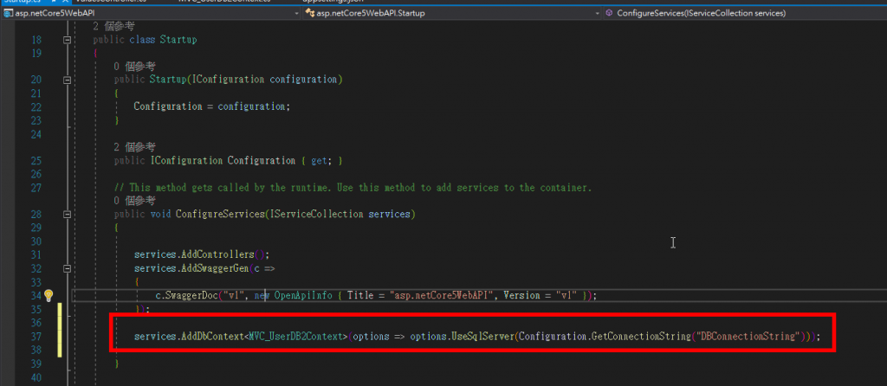The height and width of the screenshot is (386, 887).
Task: Click line number 18 in the gutter
Action: 36,40
